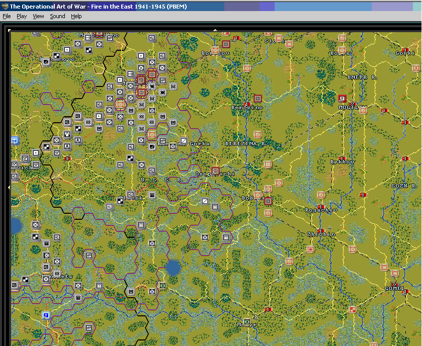Viewport: 422px width, 346px height.
Task: Select the blue counter at the left map edge
Action: coord(14,140)
